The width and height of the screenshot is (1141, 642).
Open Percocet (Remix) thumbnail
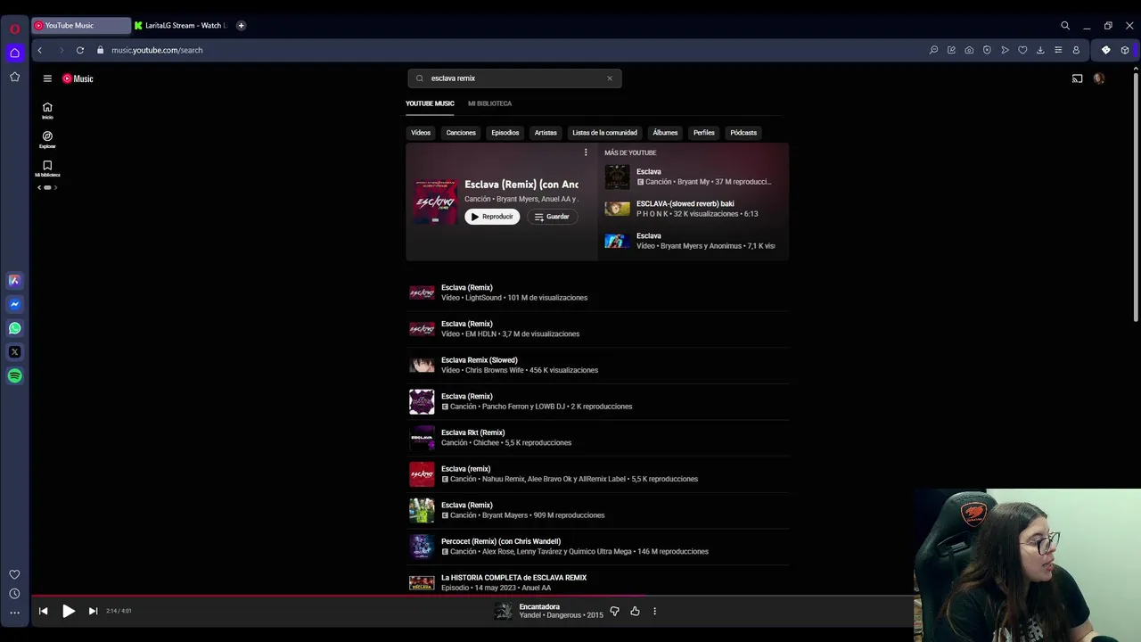tap(422, 546)
